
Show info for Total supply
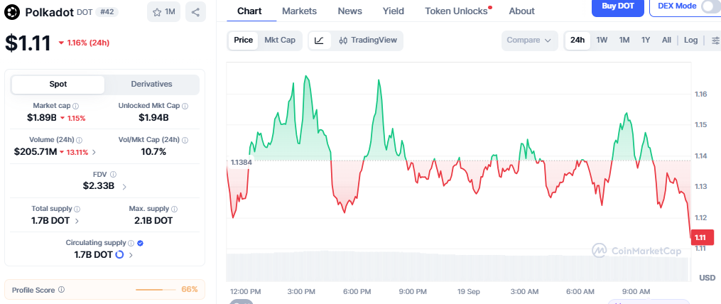click(77, 209)
